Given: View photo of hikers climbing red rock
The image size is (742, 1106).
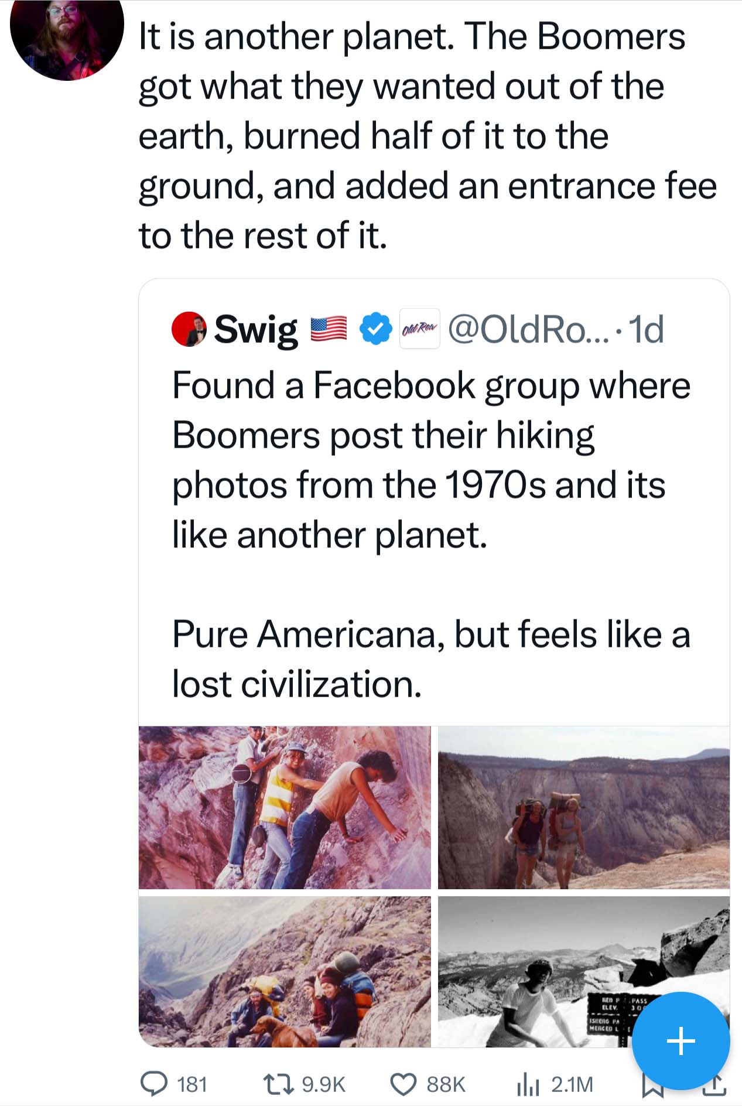Looking at the screenshot, I should 285,807.
